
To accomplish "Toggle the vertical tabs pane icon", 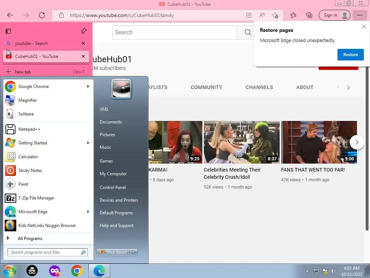I will click(9, 31).
